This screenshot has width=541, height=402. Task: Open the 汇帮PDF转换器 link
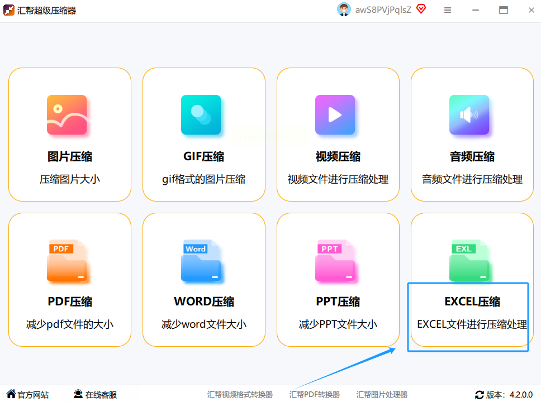[314, 394]
